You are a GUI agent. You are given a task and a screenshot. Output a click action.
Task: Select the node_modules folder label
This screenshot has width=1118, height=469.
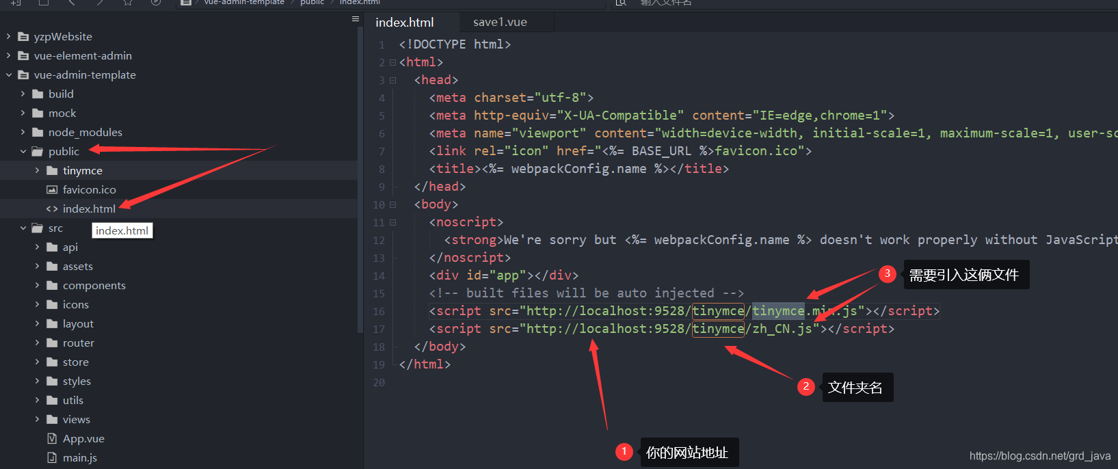(x=85, y=133)
